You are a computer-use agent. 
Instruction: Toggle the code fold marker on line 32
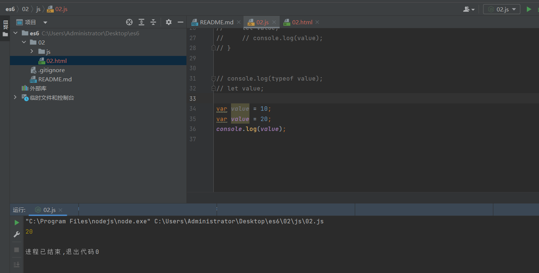point(213,88)
